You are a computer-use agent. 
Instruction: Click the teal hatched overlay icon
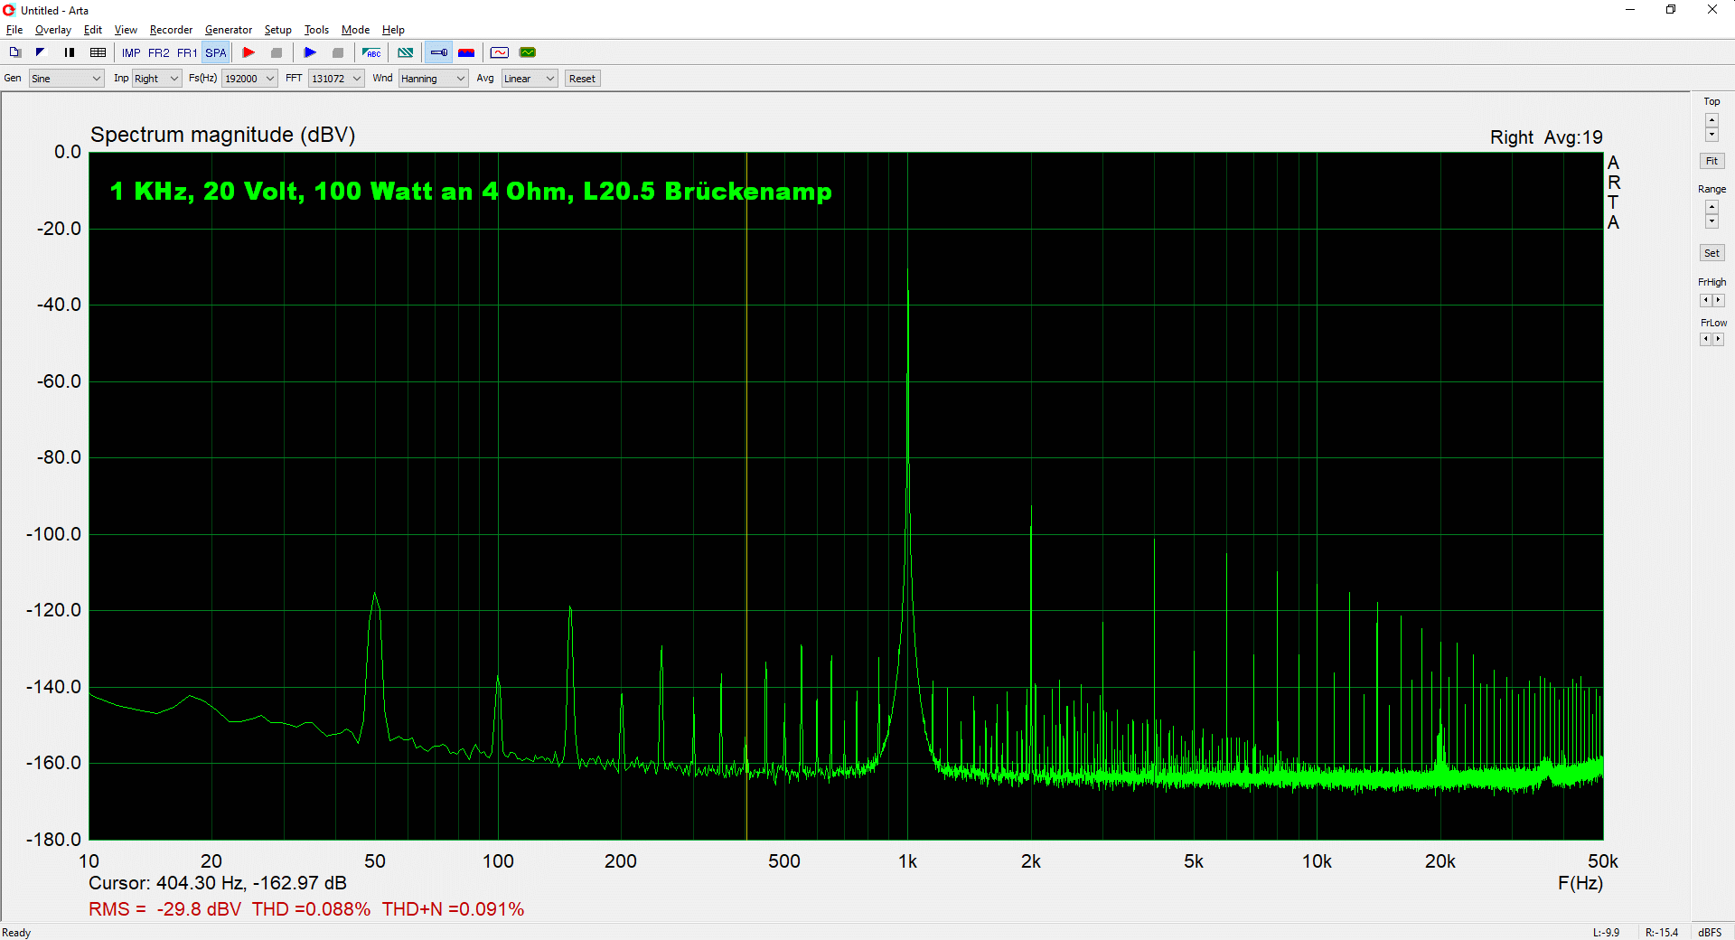coord(406,52)
